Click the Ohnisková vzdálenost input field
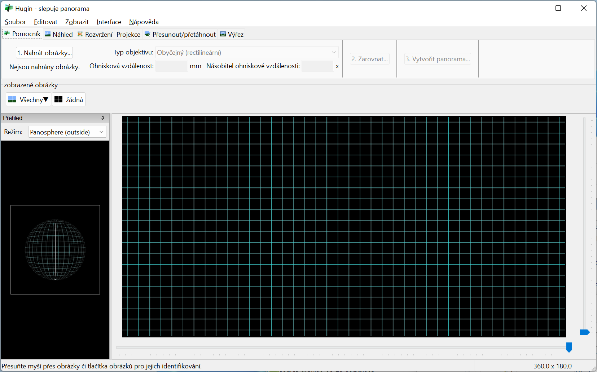This screenshot has width=597, height=372. pos(172,66)
